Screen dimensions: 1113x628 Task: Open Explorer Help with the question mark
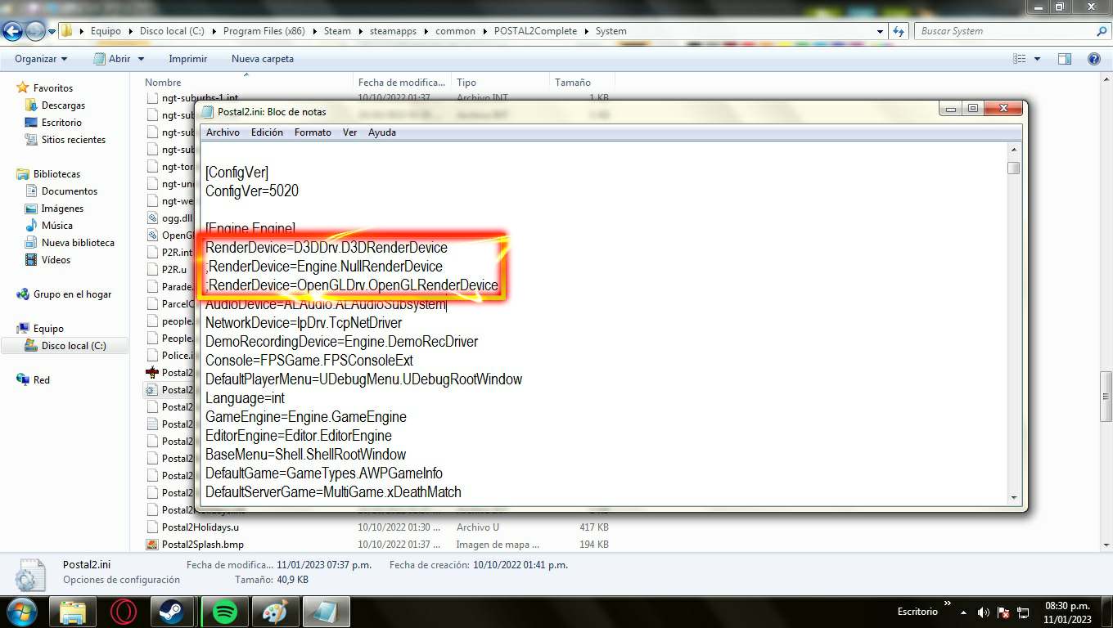pyautogui.click(x=1094, y=59)
